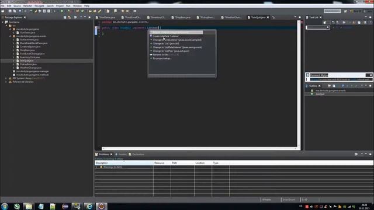Select me.devbyte.gungame.manager package
This screenshot has width=374, height=210.
pyautogui.click(x=33, y=71)
